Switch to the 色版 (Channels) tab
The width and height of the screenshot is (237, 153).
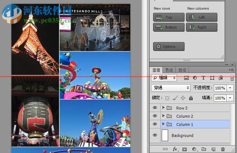click(169, 70)
